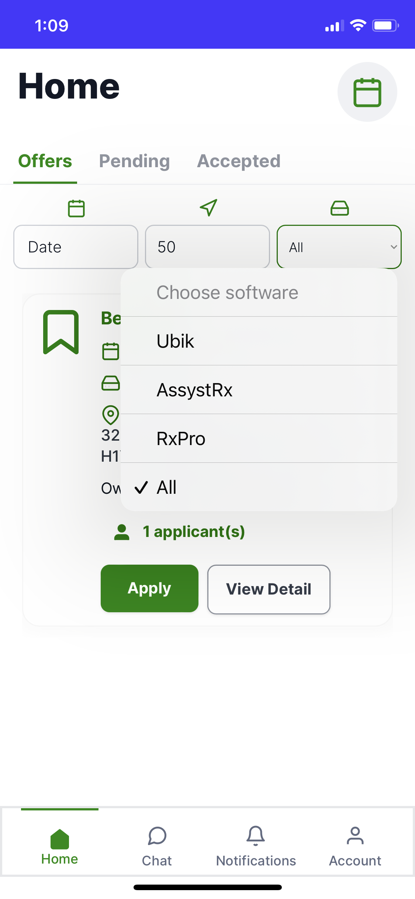The width and height of the screenshot is (415, 899).
Task: Collapse the All software dropdown
Action: pos(339,247)
